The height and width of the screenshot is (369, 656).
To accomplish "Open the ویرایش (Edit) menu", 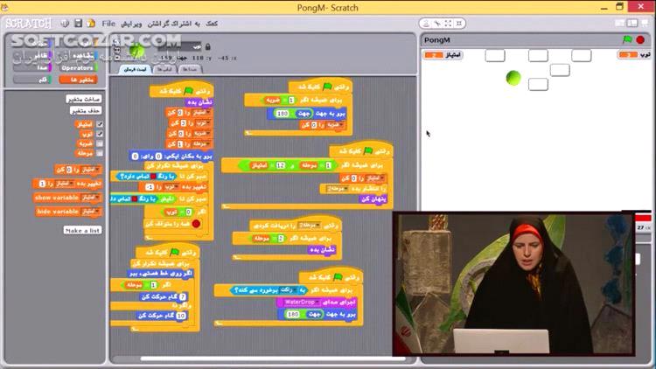I will 131,24.
